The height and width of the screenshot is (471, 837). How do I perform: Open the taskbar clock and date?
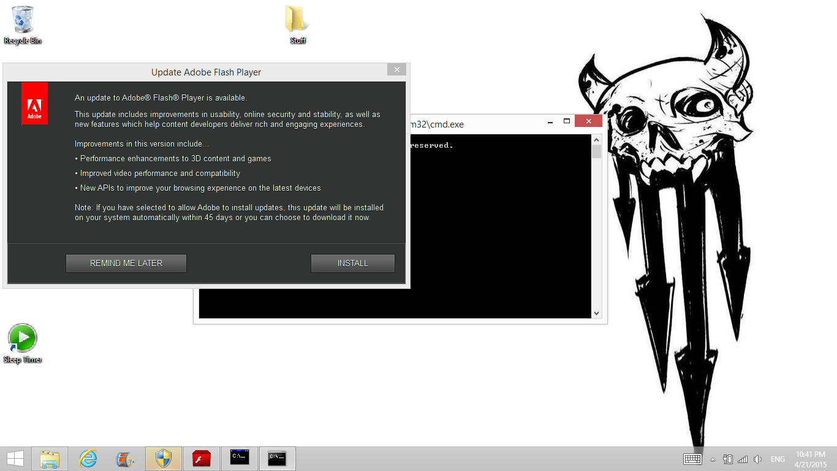coord(811,459)
